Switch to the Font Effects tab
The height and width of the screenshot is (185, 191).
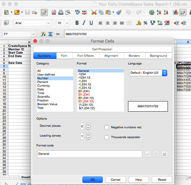(x=85, y=56)
